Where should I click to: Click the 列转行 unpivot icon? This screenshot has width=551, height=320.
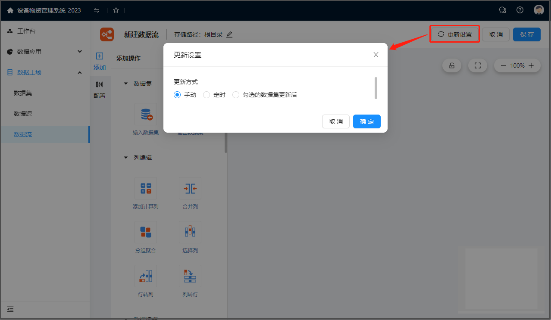(x=190, y=276)
